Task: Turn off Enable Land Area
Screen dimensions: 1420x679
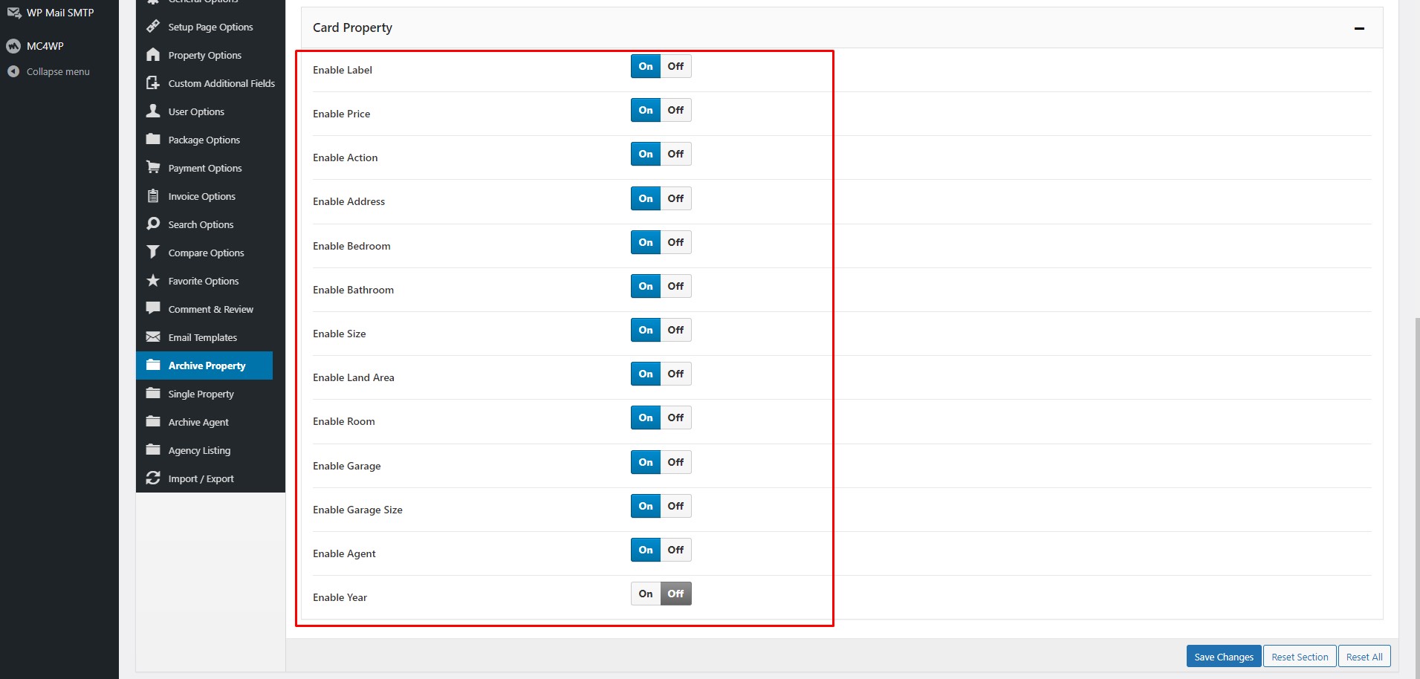Action: 675,374
